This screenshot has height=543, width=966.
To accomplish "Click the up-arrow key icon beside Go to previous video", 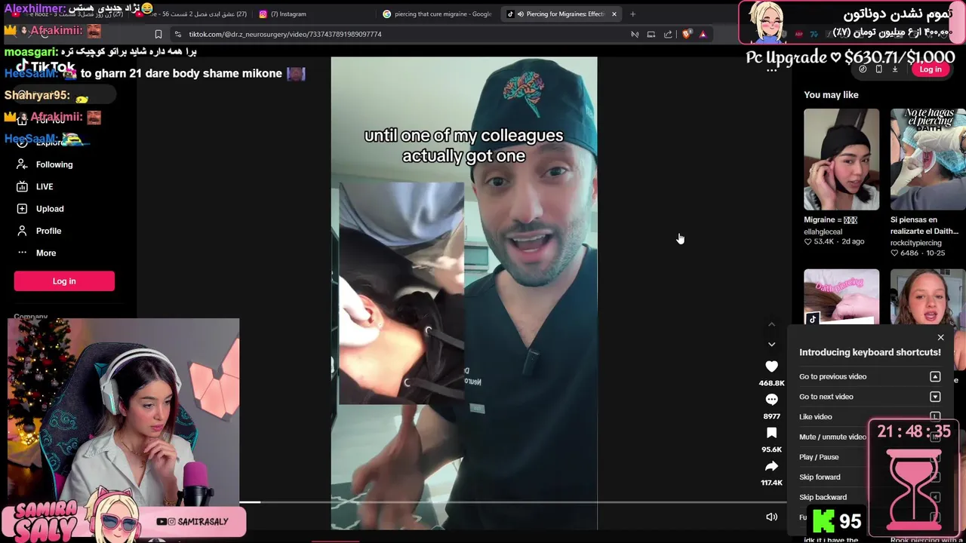I will click(935, 376).
